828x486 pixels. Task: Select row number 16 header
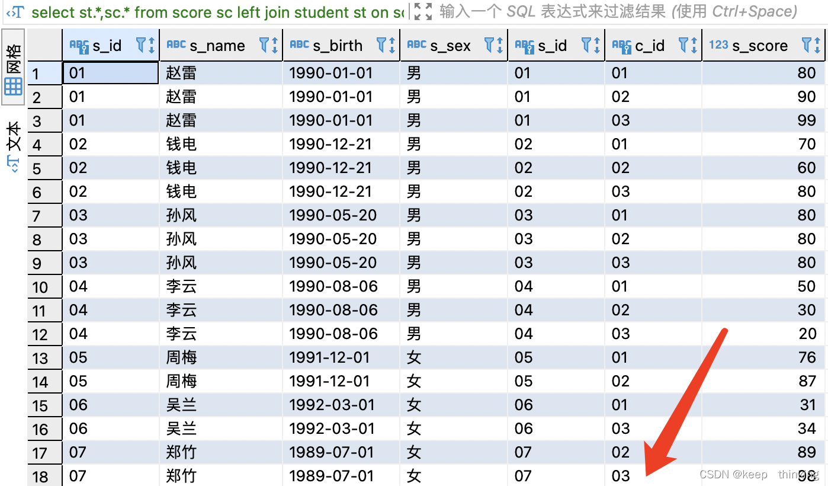click(x=45, y=429)
